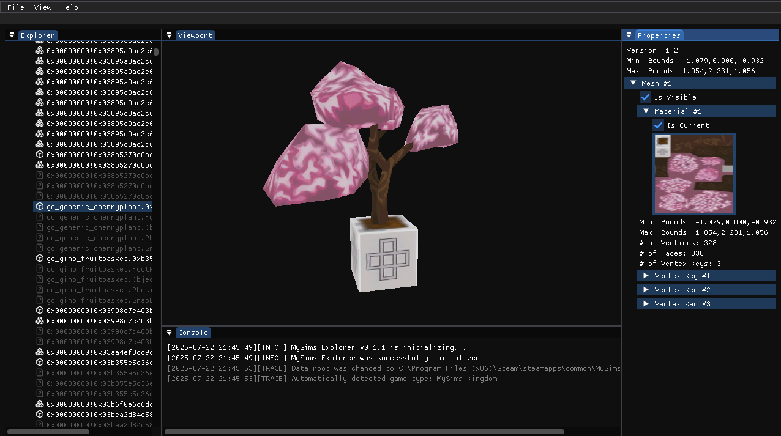
Task: Open the View menu
Action: point(42,7)
